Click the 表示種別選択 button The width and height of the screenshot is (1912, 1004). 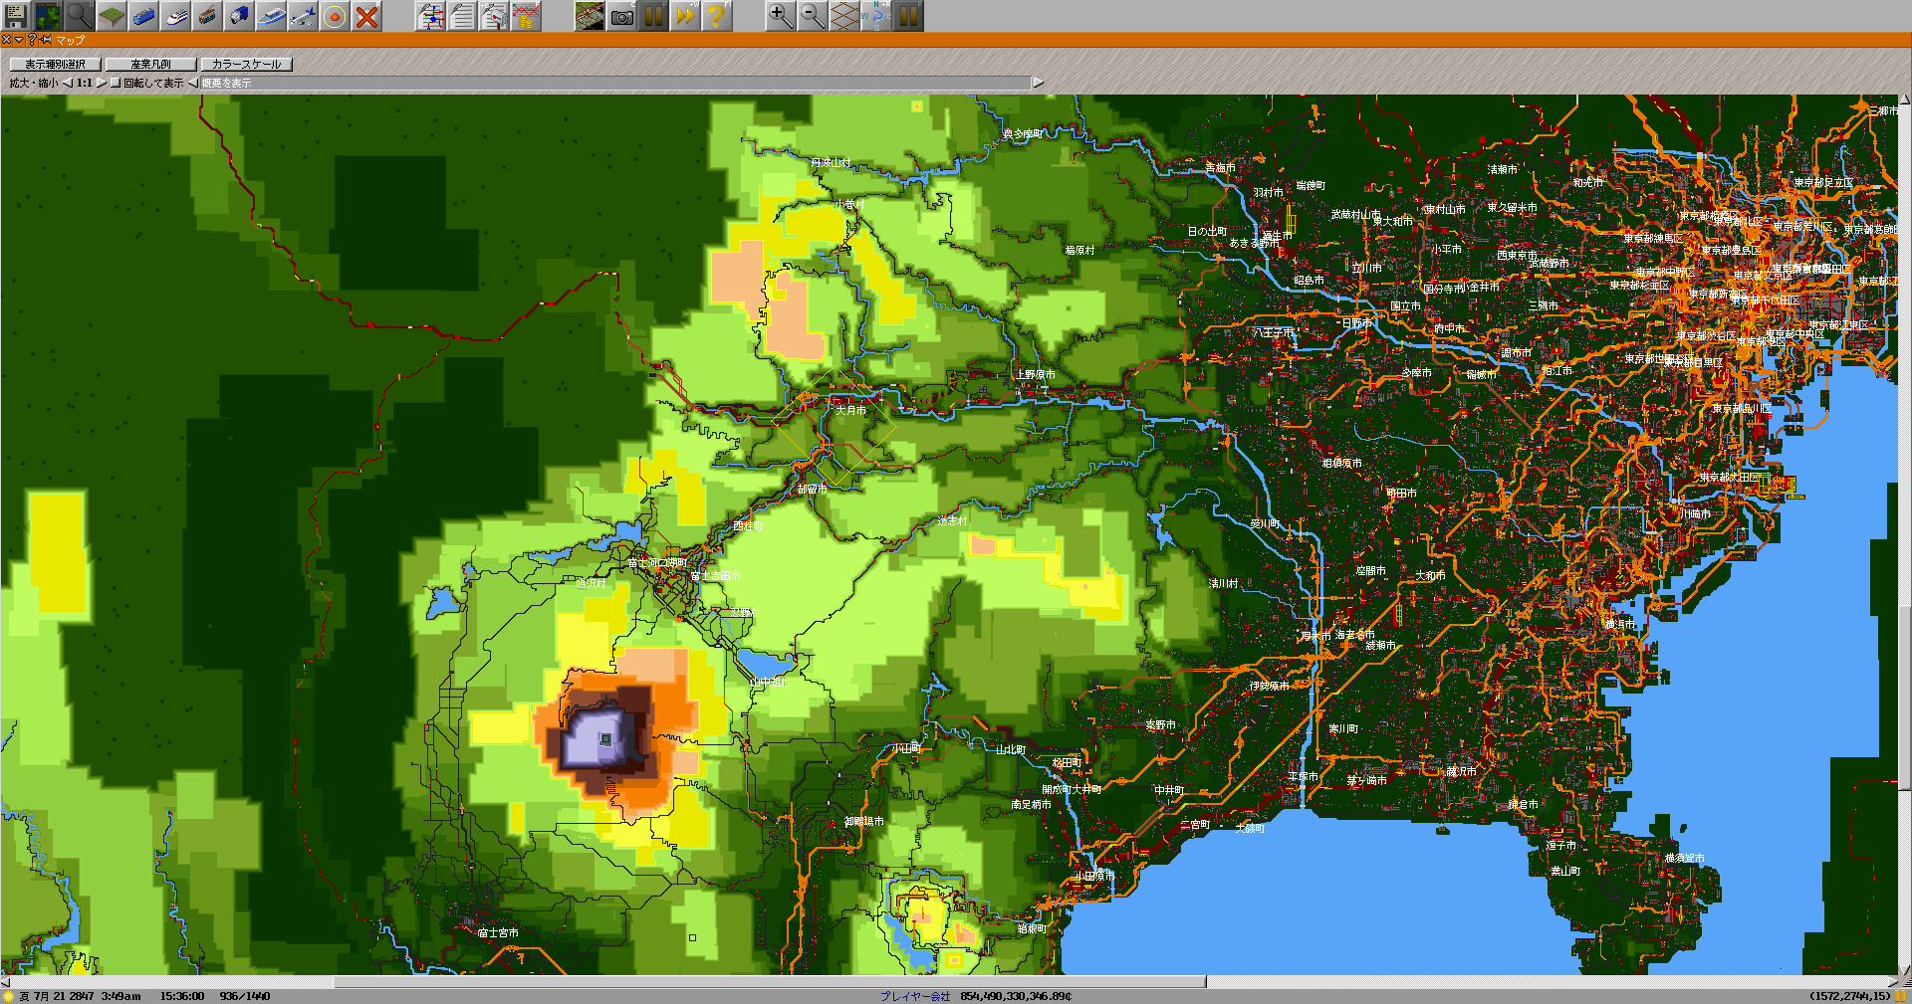[x=55, y=64]
